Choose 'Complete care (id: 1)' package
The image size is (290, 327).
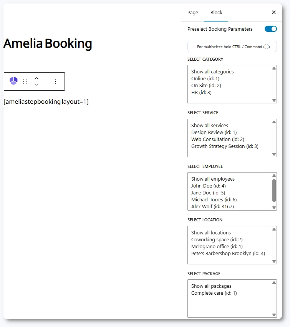click(214, 293)
